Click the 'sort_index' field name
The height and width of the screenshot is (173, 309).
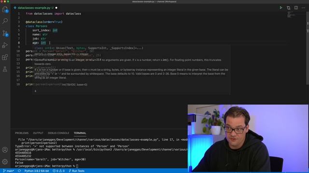[41, 30]
